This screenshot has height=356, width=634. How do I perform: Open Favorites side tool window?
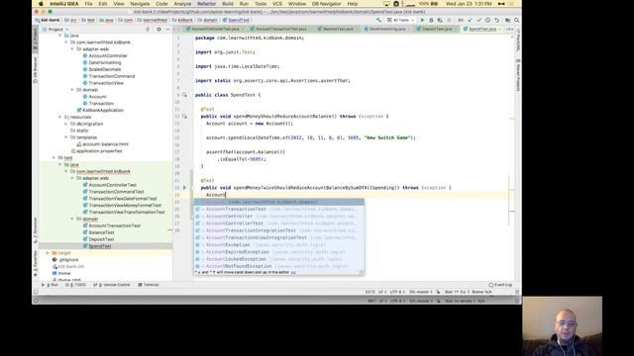tap(36, 264)
